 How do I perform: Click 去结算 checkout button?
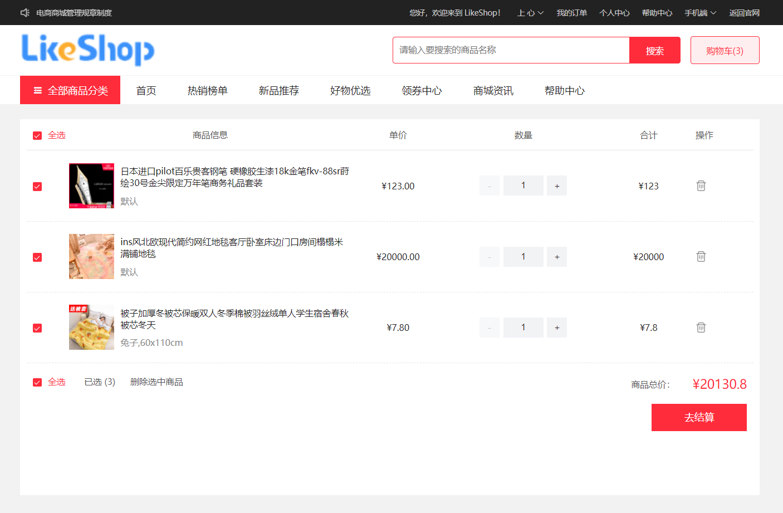[x=699, y=417]
